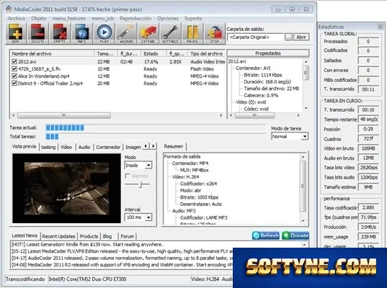
Task: Click the PAUSE toolbar icon
Action: [x=192, y=34]
